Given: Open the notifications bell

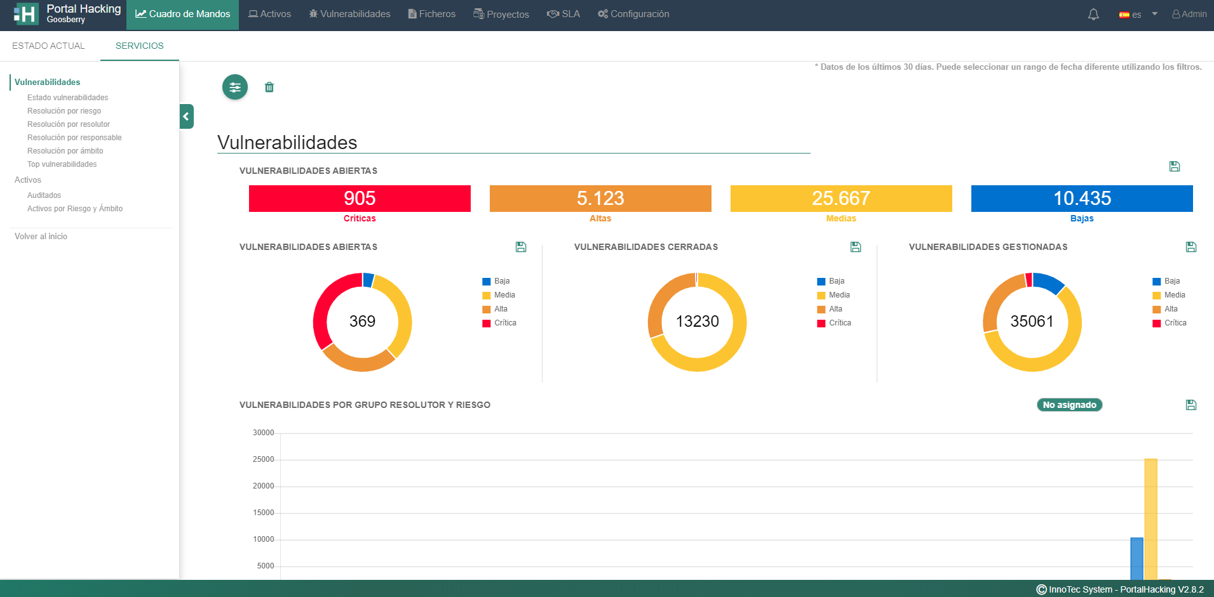Looking at the screenshot, I should click(x=1093, y=14).
